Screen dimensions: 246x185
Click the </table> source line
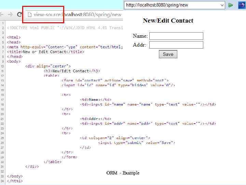coord(53,162)
